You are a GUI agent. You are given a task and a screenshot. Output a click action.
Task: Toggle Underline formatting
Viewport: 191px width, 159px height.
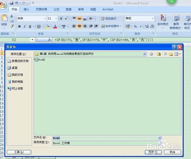[30, 26]
